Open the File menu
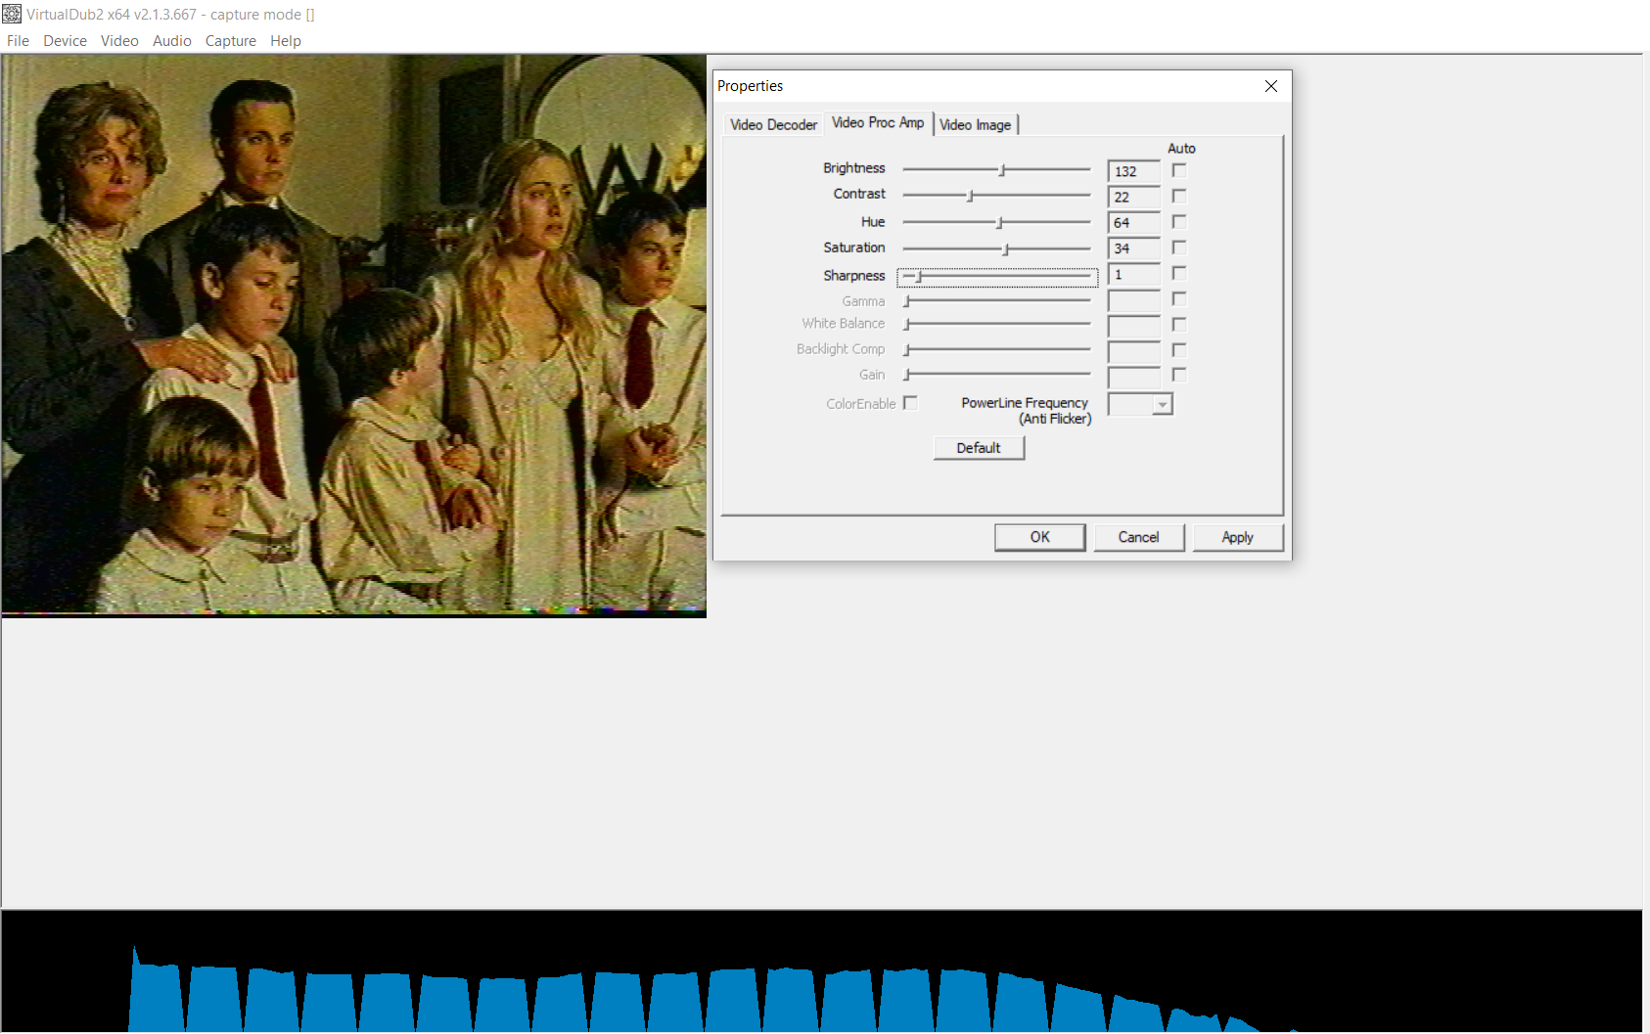 click(x=18, y=41)
